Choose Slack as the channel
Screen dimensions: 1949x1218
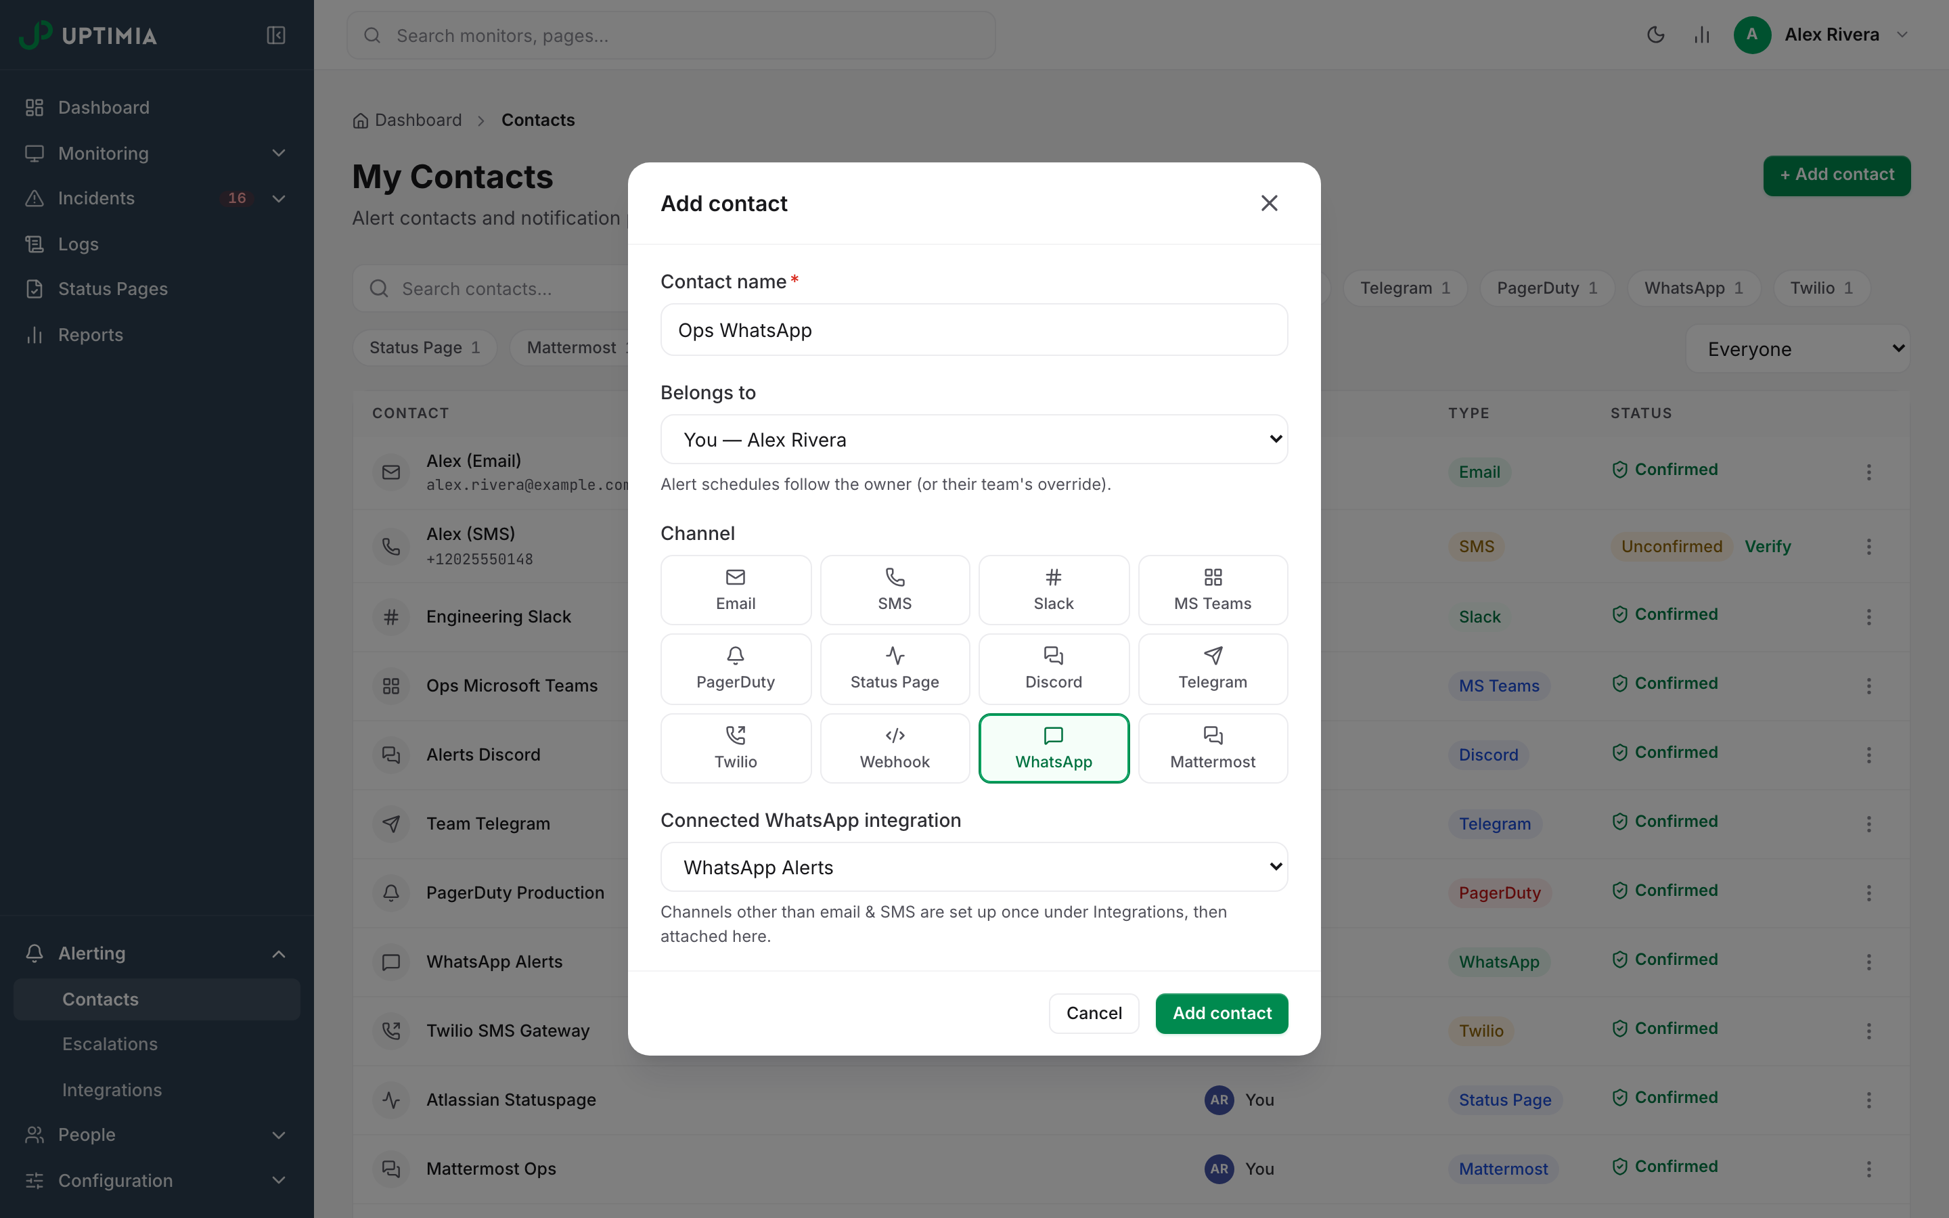point(1054,589)
